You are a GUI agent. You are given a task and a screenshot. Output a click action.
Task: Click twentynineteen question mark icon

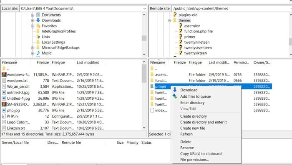[181, 42]
